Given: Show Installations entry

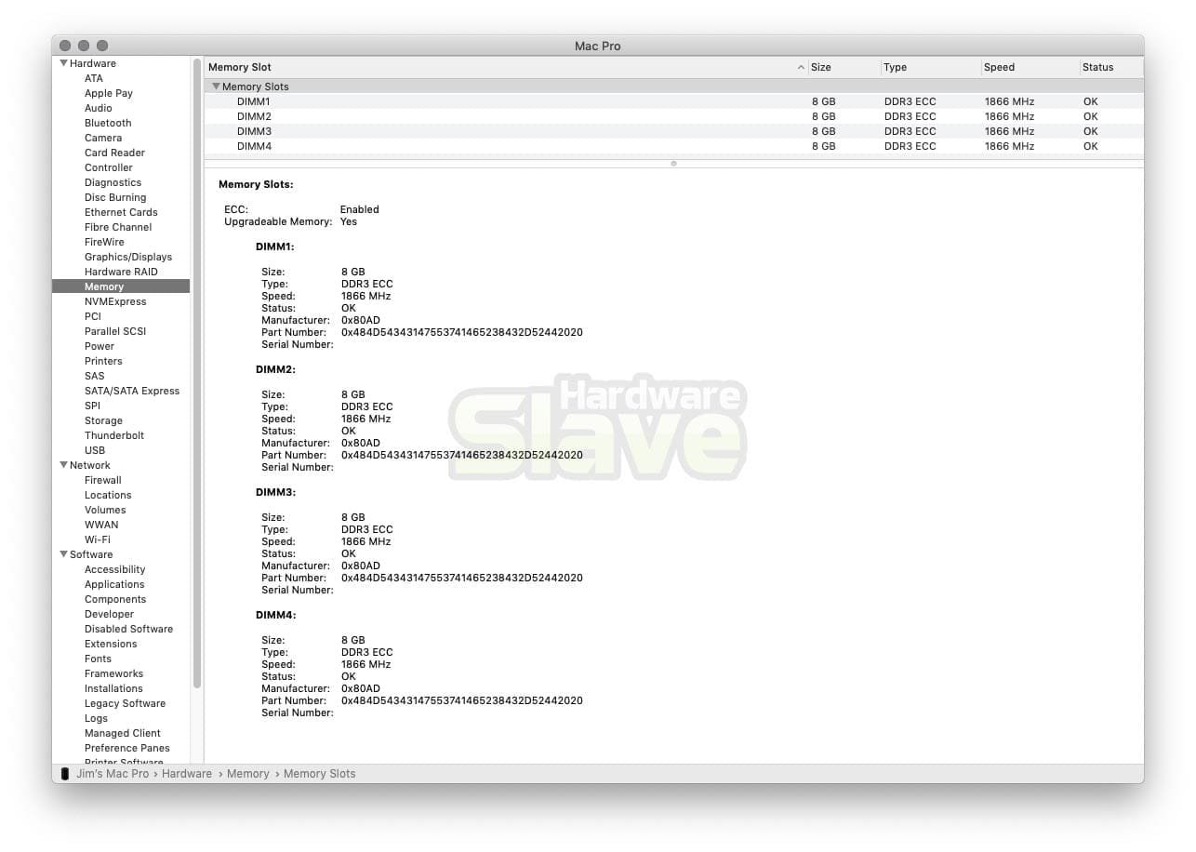Looking at the screenshot, I should click(113, 688).
